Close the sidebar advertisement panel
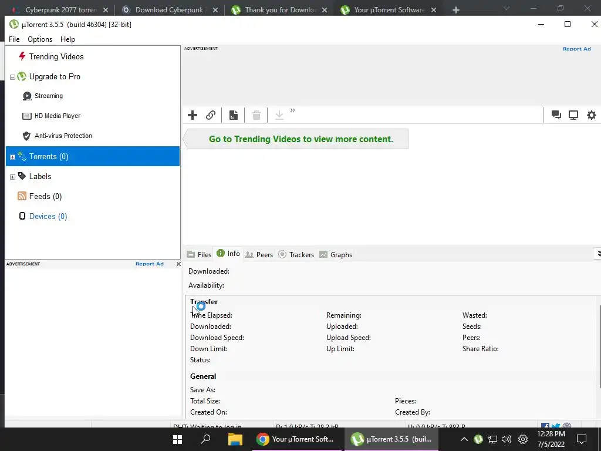The height and width of the screenshot is (451, 601). click(178, 264)
